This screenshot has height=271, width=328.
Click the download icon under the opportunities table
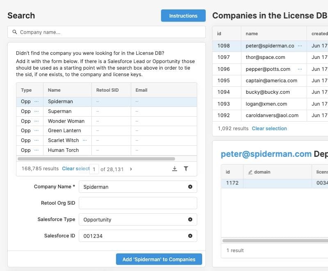(175, 169)
